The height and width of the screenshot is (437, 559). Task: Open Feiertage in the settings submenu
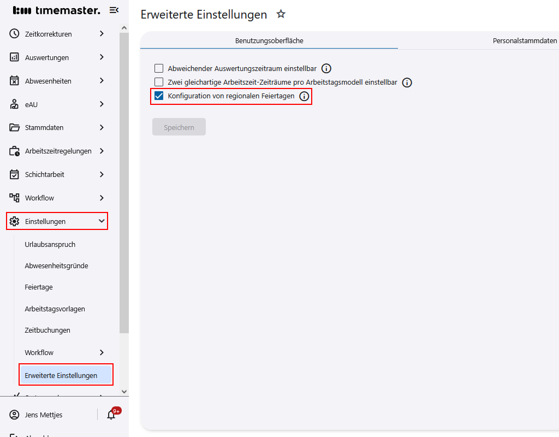[x=39, y=287]
